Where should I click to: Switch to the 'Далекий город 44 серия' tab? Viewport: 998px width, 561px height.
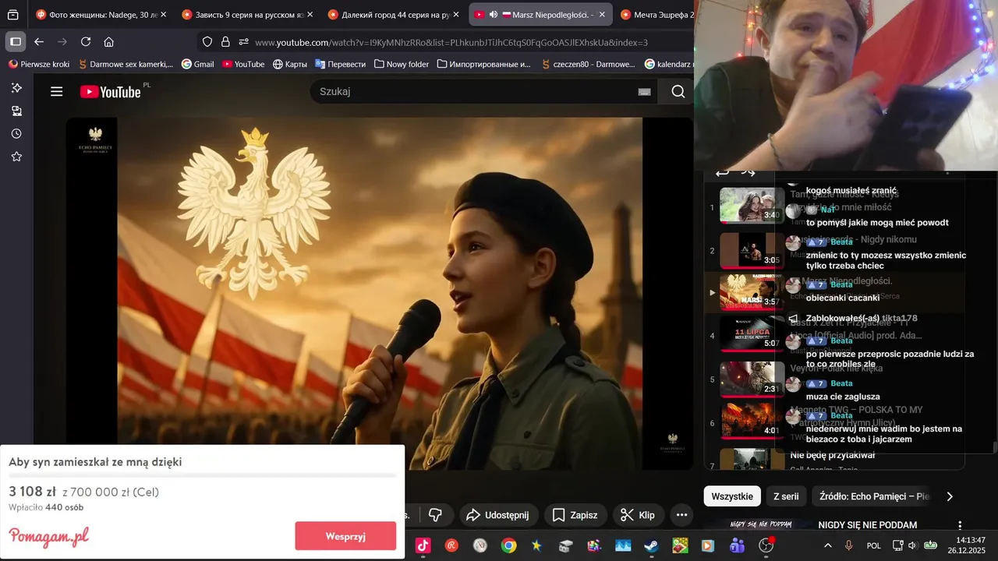(392, 15)
